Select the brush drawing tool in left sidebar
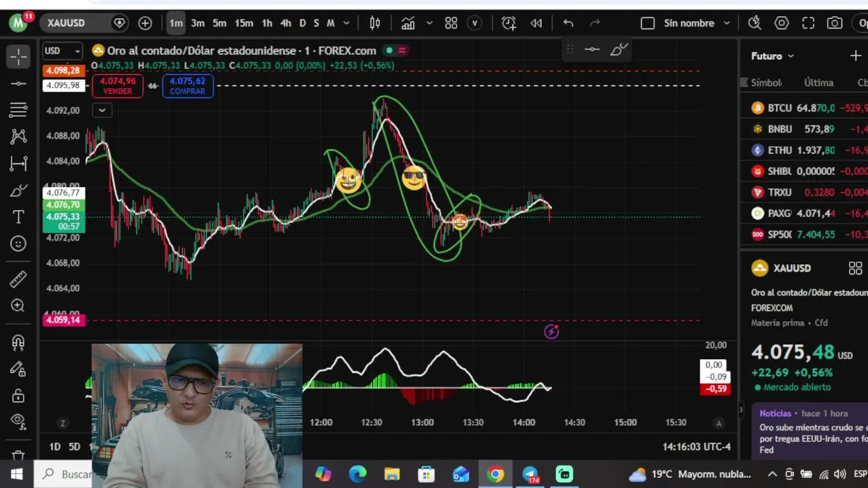The height and width of the screenshot is (488, 868). click(18, 190)
